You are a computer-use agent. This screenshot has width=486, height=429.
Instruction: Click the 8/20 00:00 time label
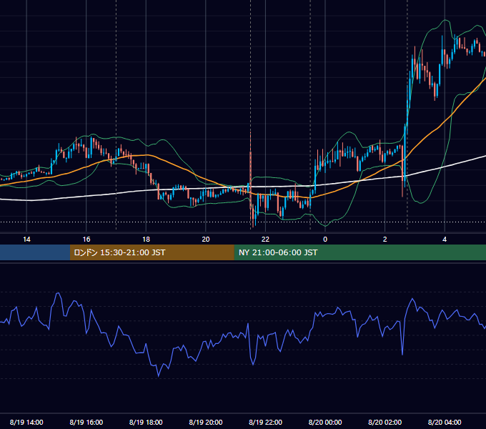point(325,422)
